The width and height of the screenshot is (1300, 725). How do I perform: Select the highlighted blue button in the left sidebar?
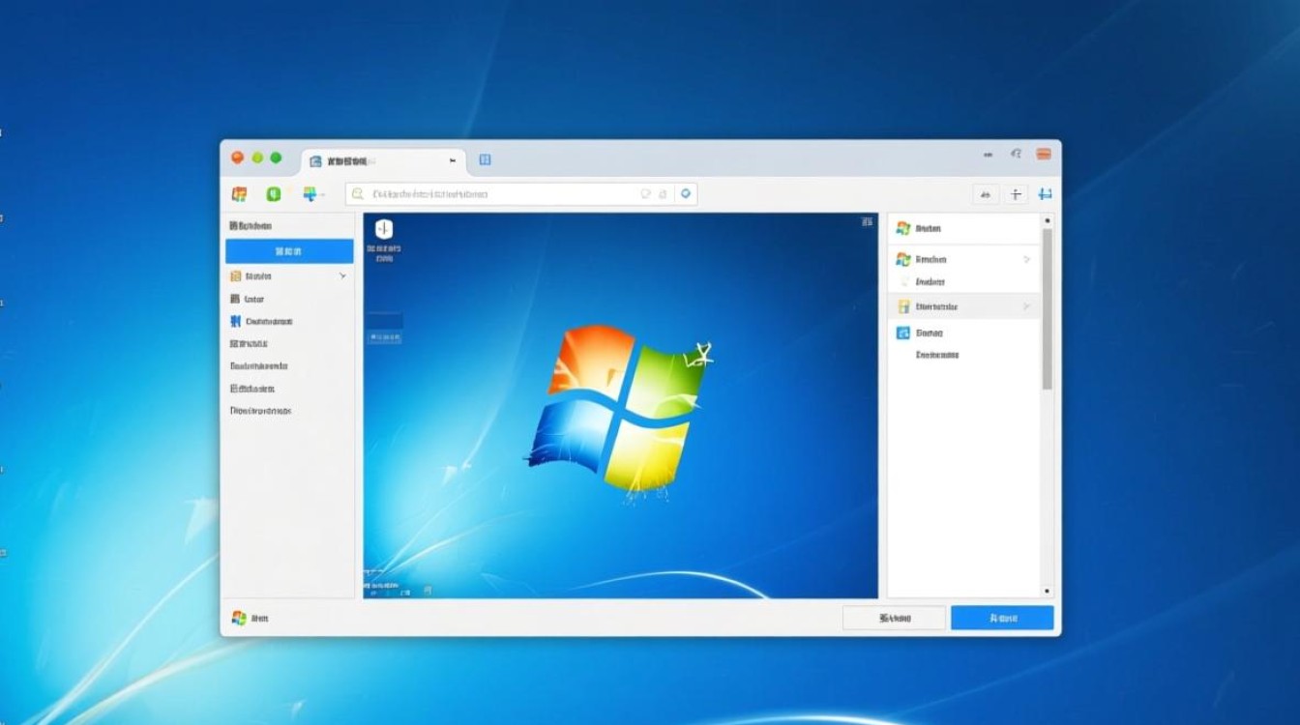pos(287,250)
